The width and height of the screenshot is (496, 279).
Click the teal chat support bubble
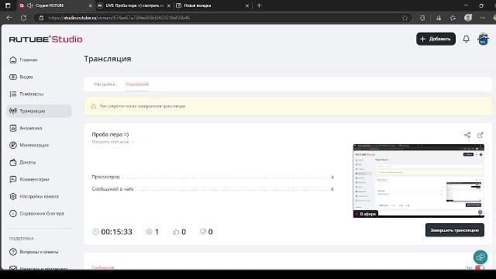click(x=480, y=257)
